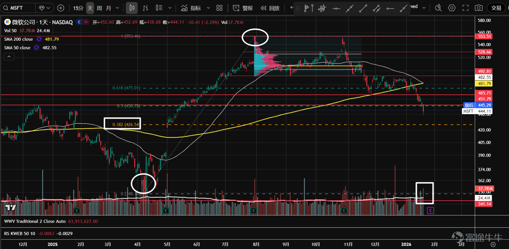Select the ray drawing tool
The height and width of the screenshot is (249, 509).
403,9
